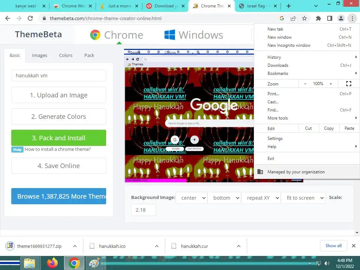
Task: Click the hanukkah.cur file icon
Action: pyautogui.click(x=174, y=246)
